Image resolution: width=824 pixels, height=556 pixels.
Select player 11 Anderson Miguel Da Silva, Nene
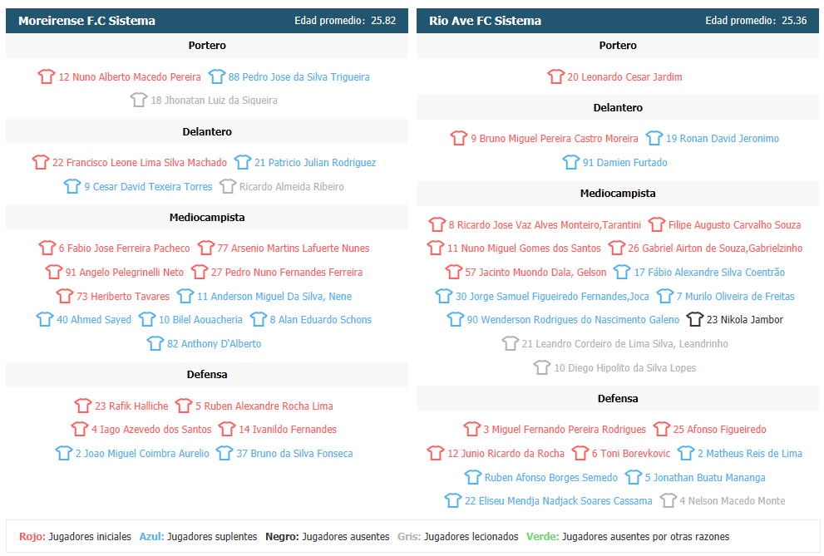tap(274, 296)
